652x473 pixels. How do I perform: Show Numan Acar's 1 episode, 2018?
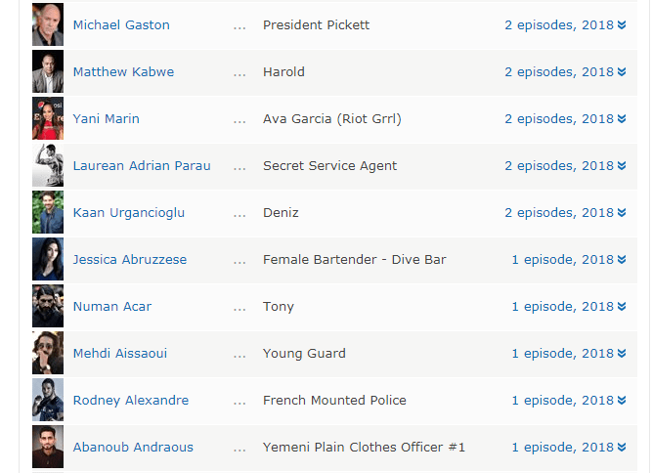(x=562, y=307)
